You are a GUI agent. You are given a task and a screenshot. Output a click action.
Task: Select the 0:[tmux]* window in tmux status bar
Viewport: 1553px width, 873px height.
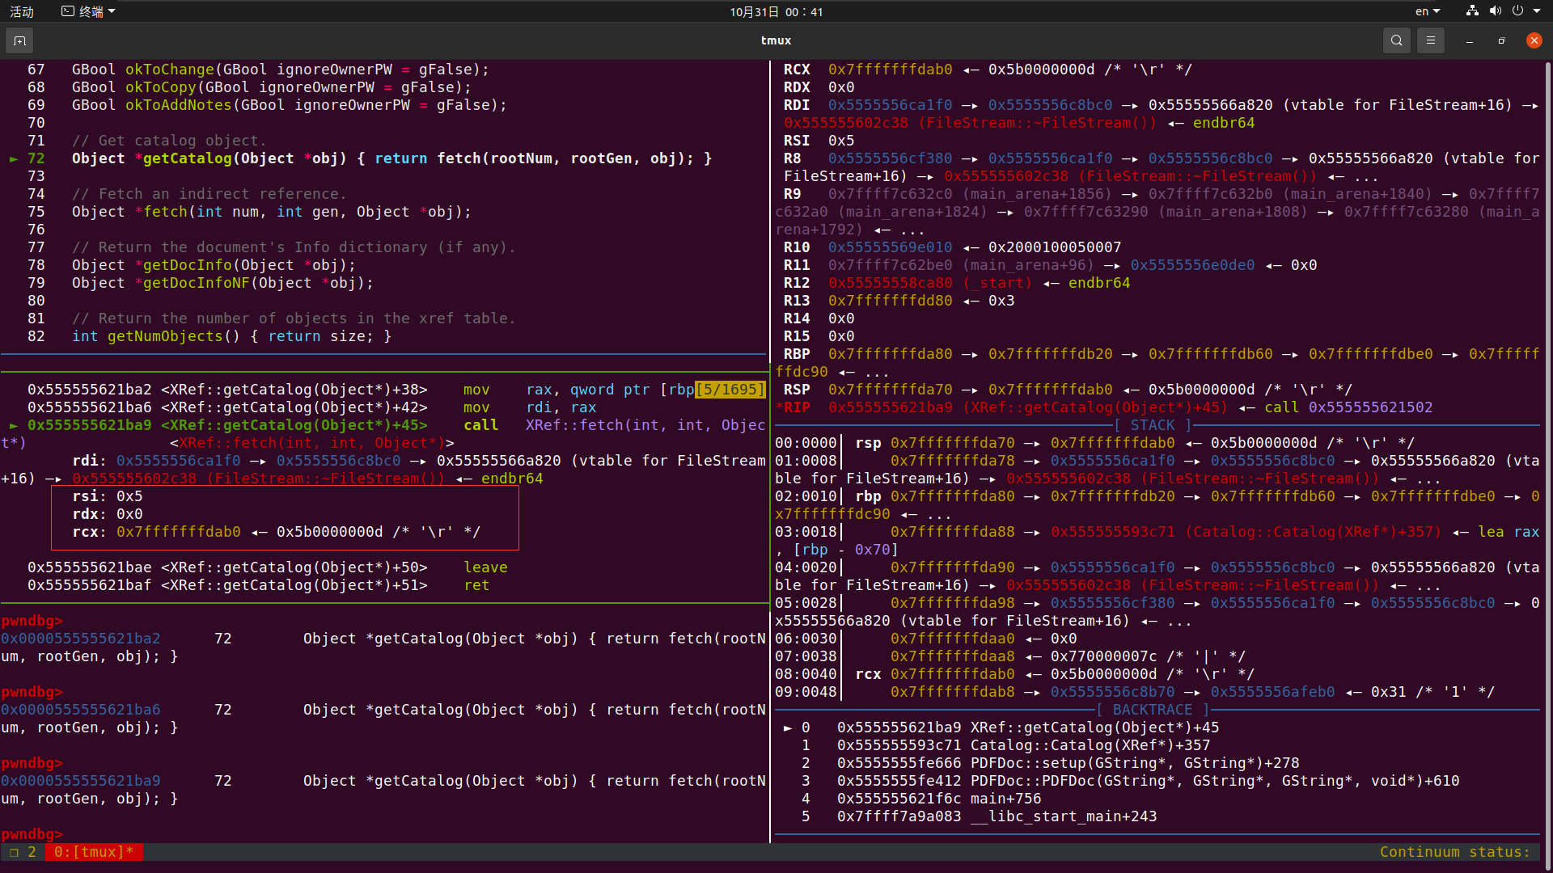94,852
